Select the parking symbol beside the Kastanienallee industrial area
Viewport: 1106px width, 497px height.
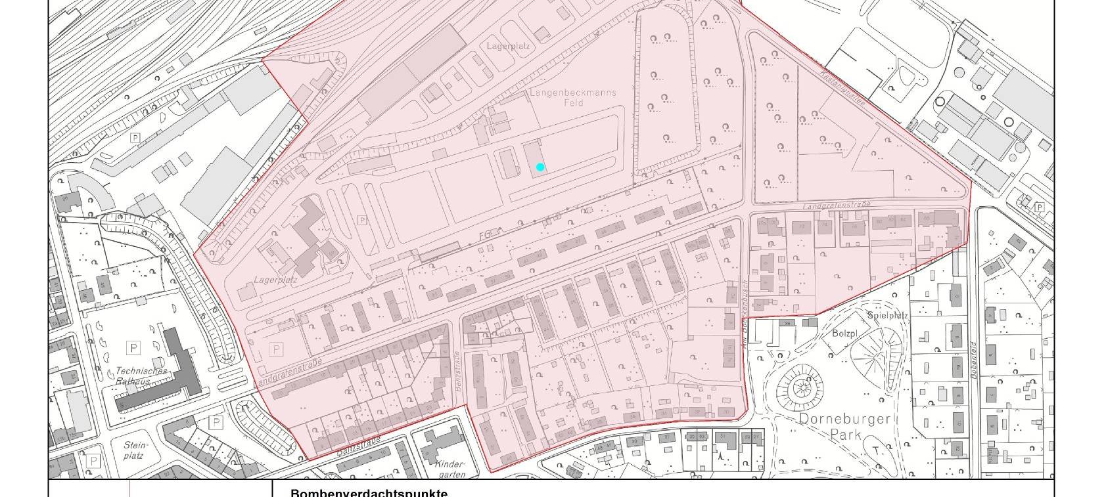[x=1039, y=207]
